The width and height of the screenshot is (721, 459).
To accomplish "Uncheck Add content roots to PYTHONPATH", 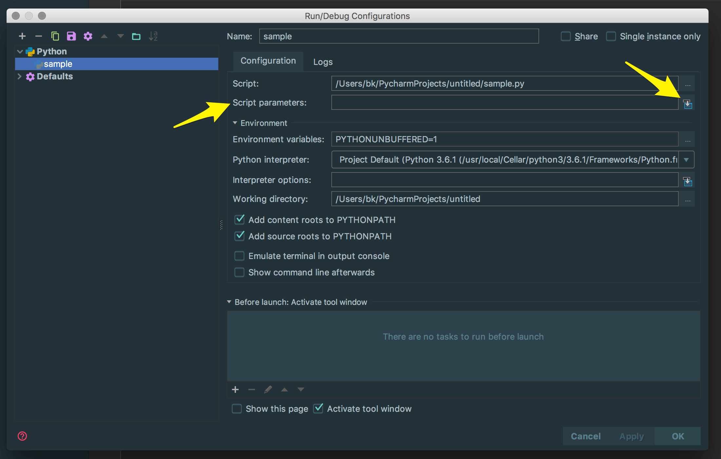I will pyautogui.click(x=240, y=220).
